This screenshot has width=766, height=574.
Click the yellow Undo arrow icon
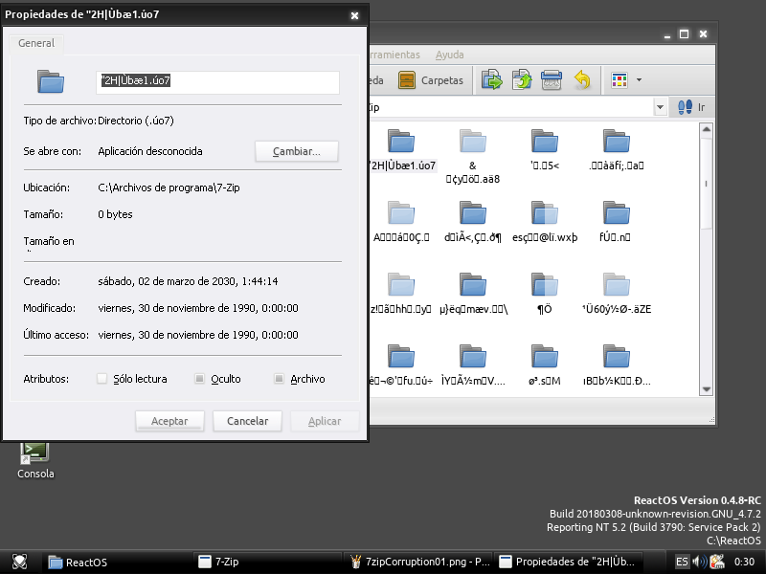click(x=581, y=80)
